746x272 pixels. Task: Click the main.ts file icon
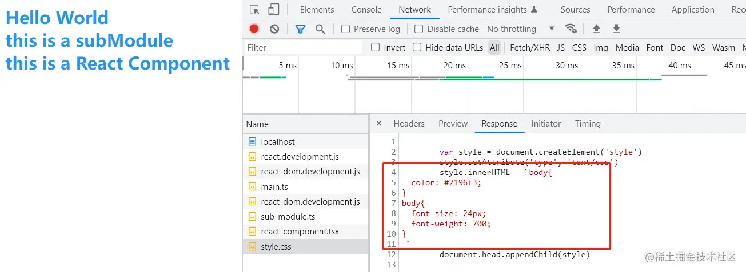pyautogui.click(x=252, y=186)
